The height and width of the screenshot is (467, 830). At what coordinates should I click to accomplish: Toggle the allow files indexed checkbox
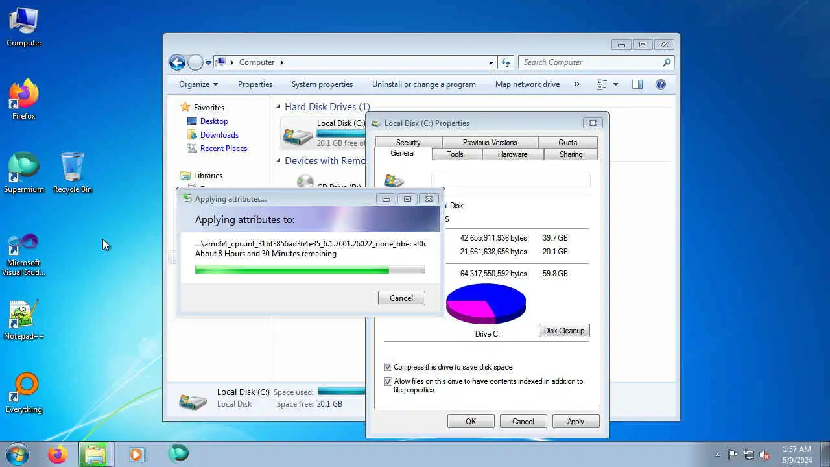pyautogui.click(x=388, y=381)
